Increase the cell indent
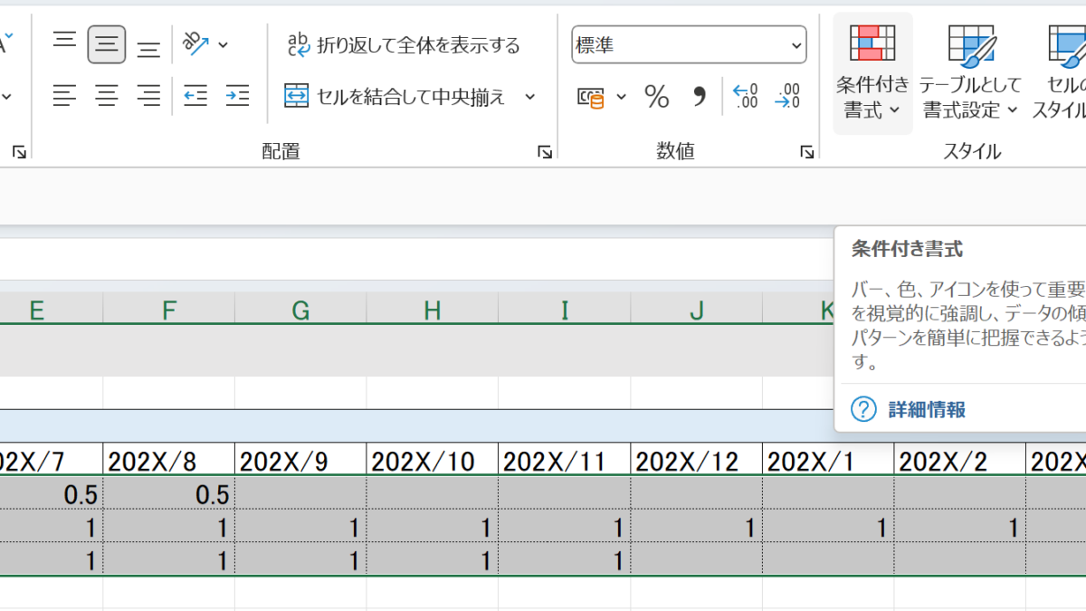Screen dimensions: 1086x611 (237, 95)
